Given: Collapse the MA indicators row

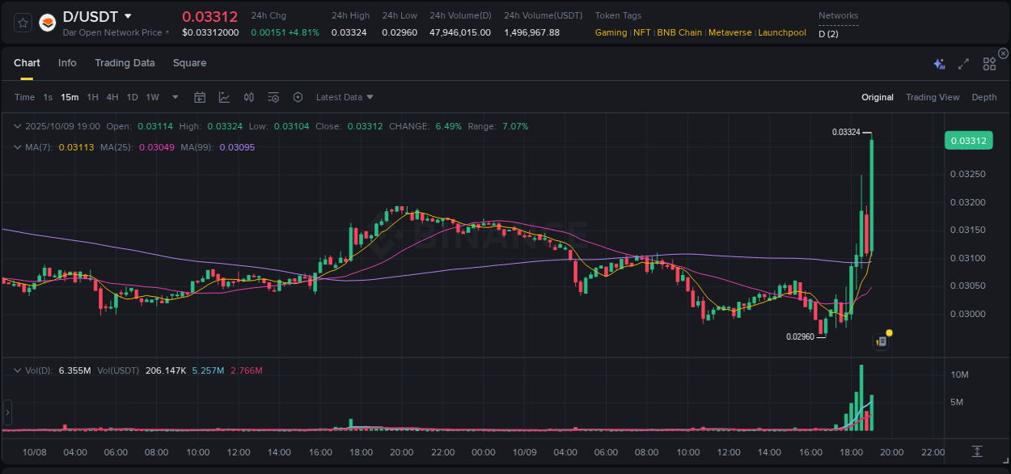Looking at the screenshot, I should coord(18,146).
